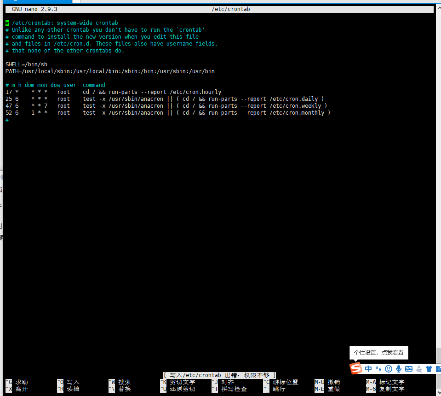Viewport: 441px width, 396px height.
Task: Click 'root' user in cron.weekly row
Action: [63, 105]
